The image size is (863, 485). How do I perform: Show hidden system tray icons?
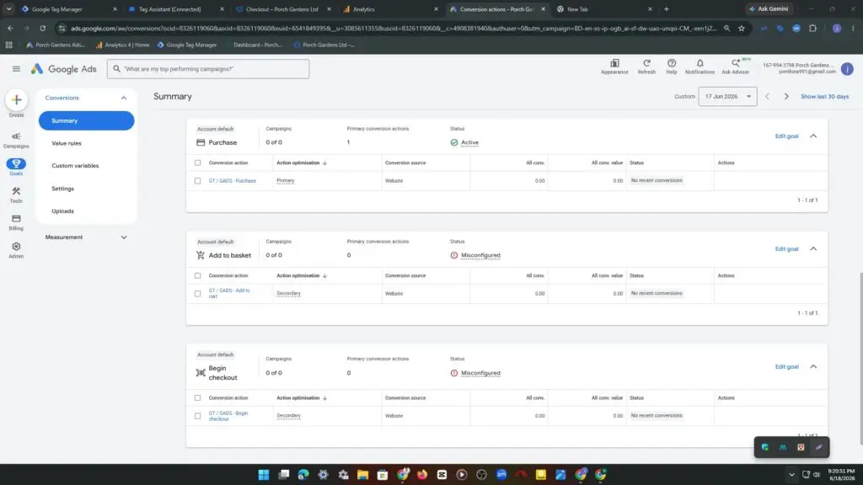tap(791, 475)
